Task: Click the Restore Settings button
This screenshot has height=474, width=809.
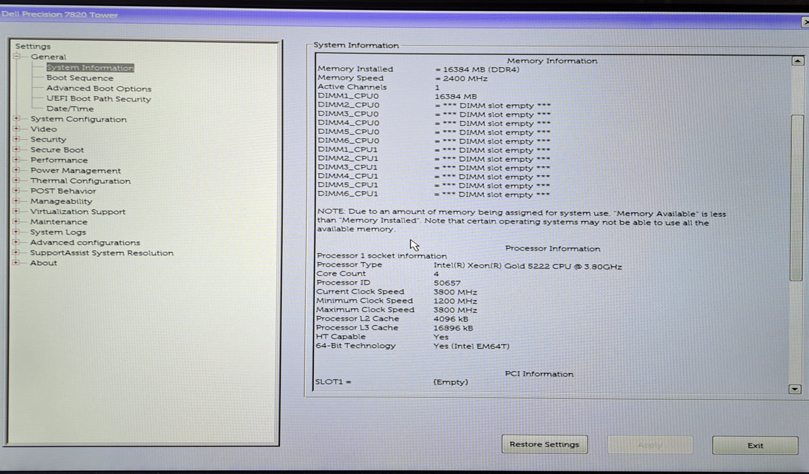Action: [545, 444]
